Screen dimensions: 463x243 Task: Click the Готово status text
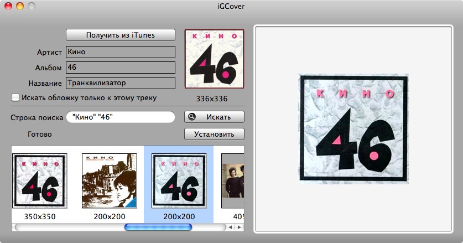click(x=40, y=134)
